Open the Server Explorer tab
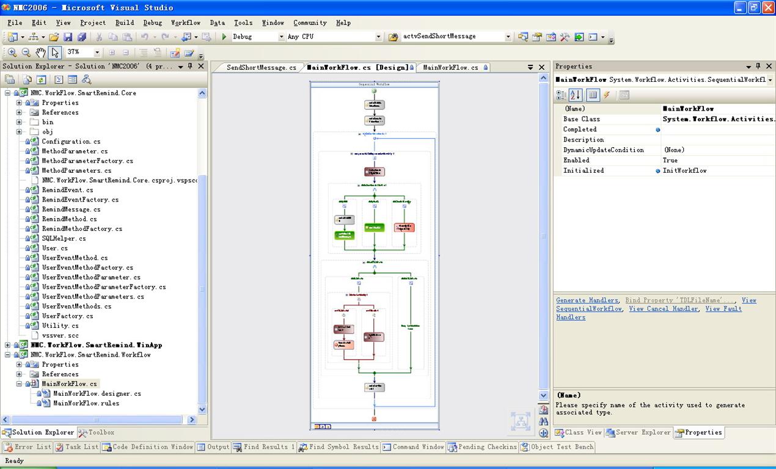Image resolution: width=776 pixels, height=469 pixels. (638, 432)
